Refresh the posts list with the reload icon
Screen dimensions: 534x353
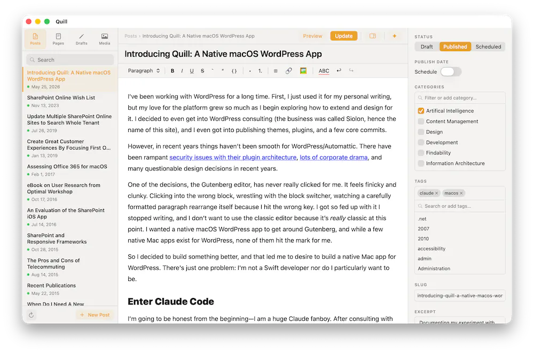tap(32, 315)
